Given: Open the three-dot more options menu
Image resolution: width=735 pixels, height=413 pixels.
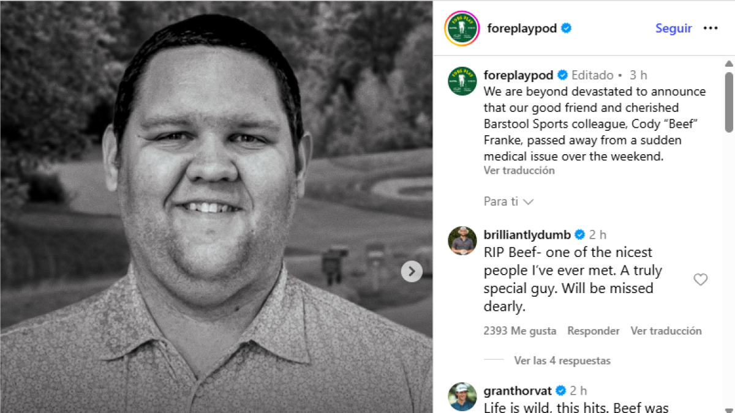Looking at the screenshot, I should [x=710, y=28].
